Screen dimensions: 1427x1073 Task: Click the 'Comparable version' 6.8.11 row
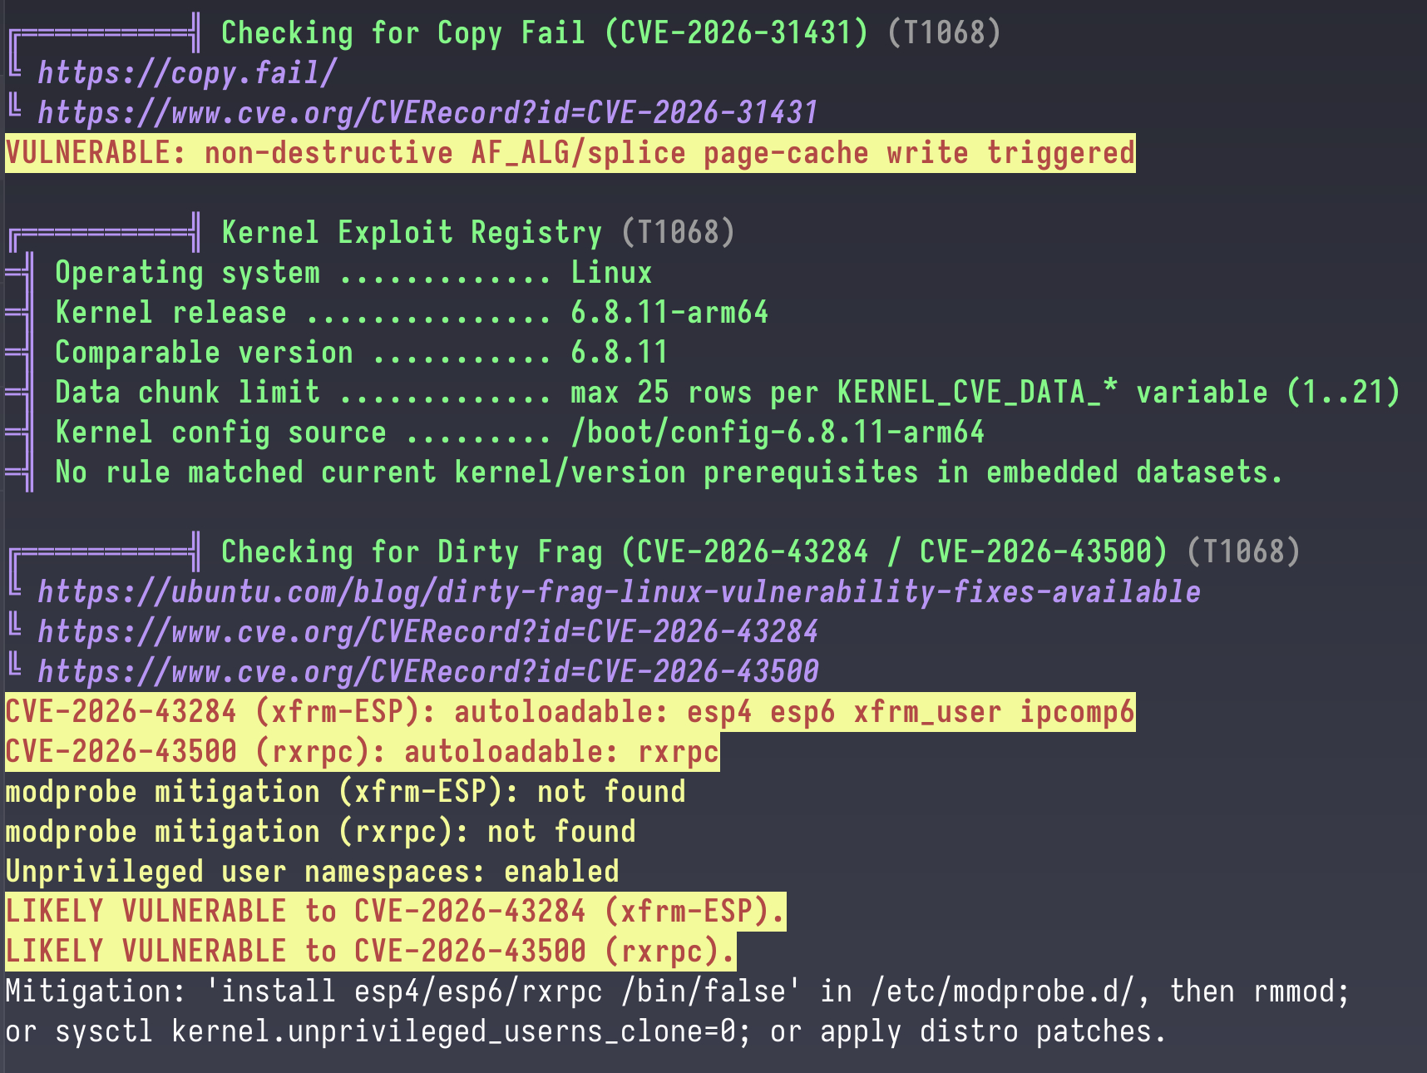(362, 353)
